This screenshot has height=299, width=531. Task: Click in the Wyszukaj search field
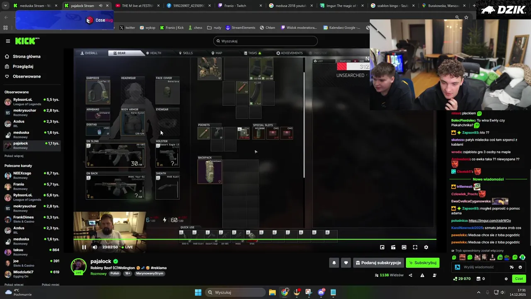coord(265,41)
